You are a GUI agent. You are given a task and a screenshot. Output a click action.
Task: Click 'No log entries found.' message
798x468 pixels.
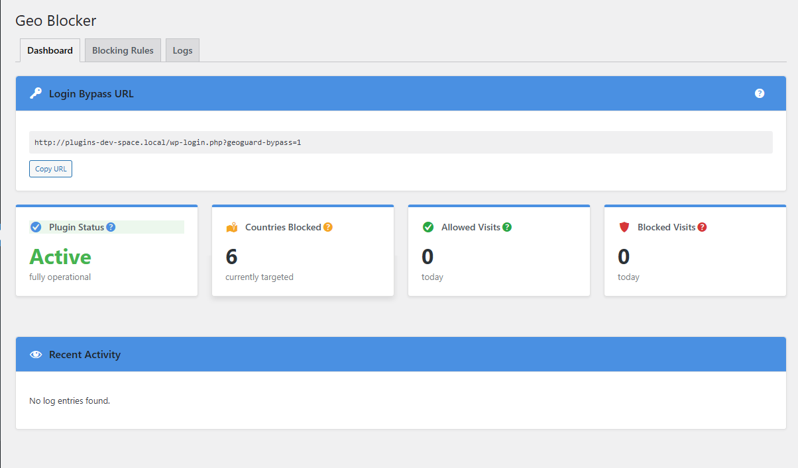70,400
